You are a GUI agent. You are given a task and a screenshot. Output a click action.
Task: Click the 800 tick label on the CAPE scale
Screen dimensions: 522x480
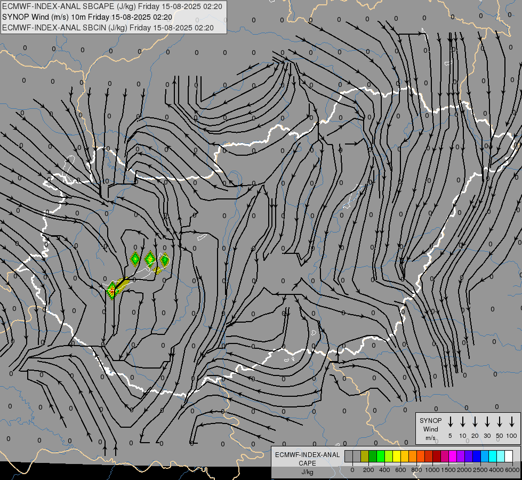coord(416,470)
